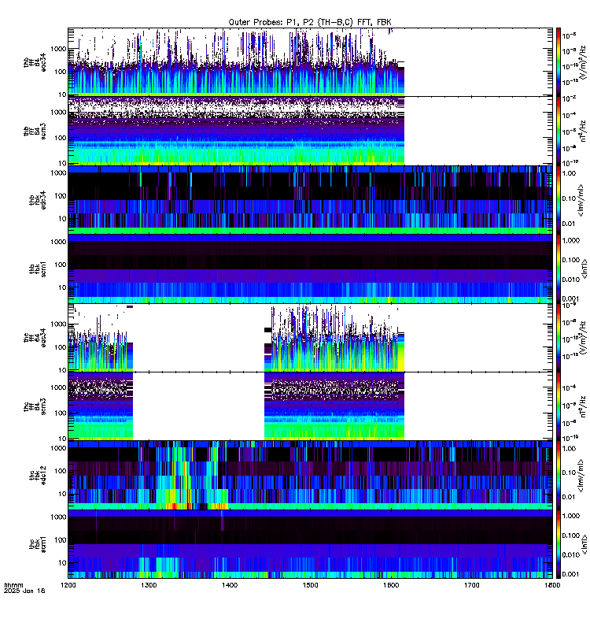Select the 'thc fff 64 eac34' panel label

pos(35,338)
